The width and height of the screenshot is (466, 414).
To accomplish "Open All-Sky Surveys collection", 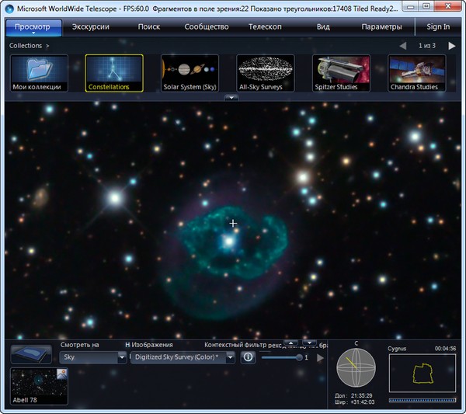I will (266, 73).
